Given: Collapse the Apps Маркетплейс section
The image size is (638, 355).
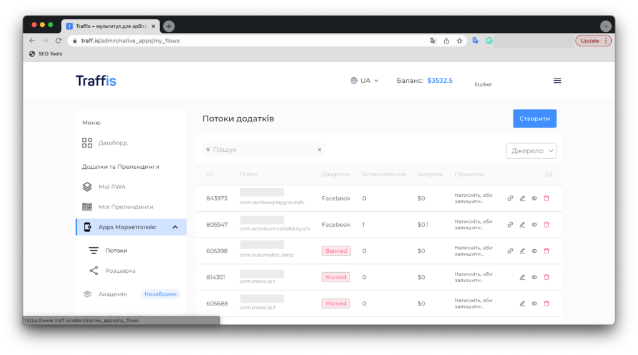Looking at the screenshot, I should (x=175, y=227).
